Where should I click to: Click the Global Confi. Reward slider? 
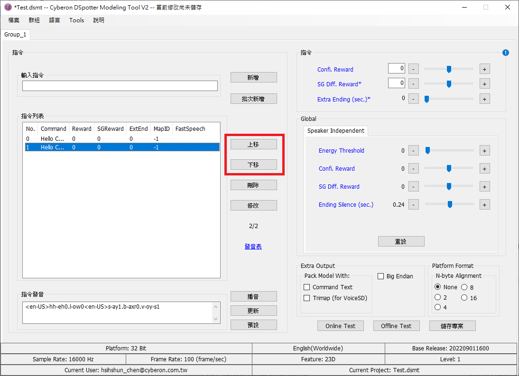[449, 169]
